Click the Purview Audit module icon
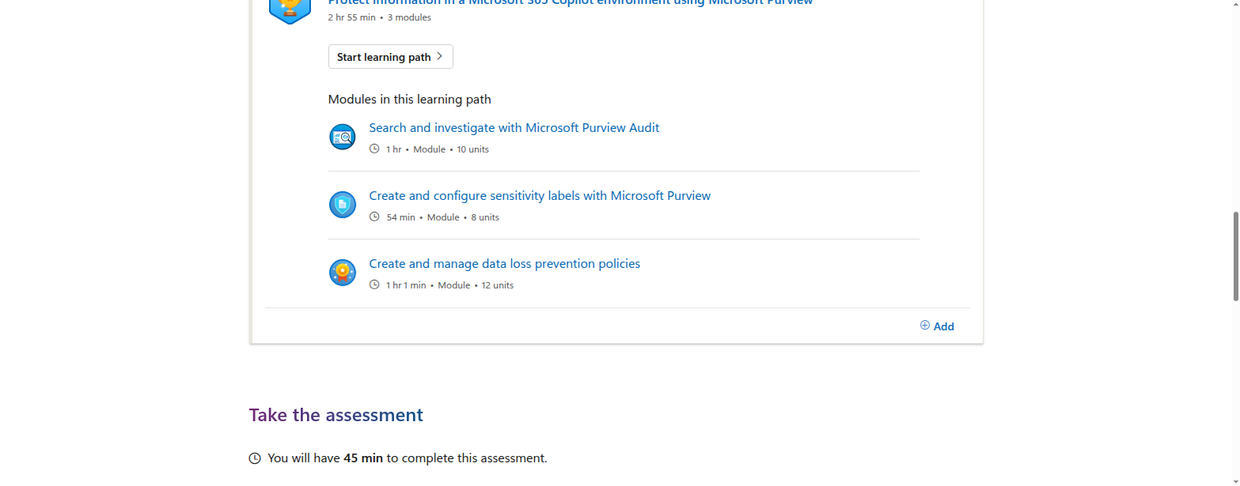The image size is (1240, 486). point(343,138)
